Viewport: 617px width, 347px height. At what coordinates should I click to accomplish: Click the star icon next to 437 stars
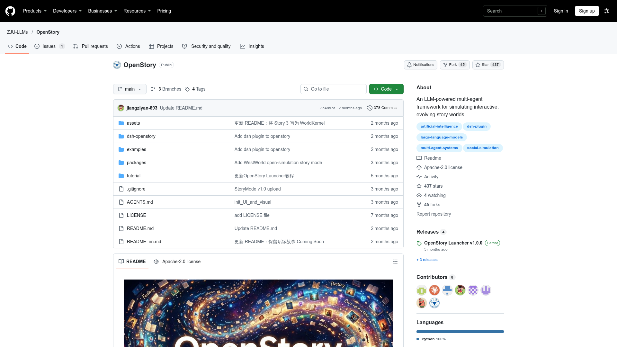pos(419,186)
